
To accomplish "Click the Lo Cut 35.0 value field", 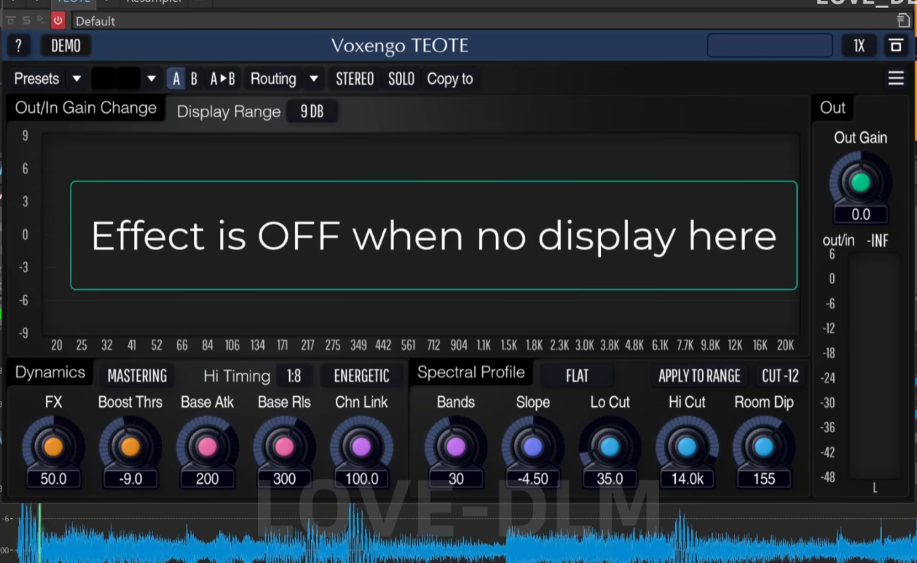I will pyautogui.click(x=610, y=479).
